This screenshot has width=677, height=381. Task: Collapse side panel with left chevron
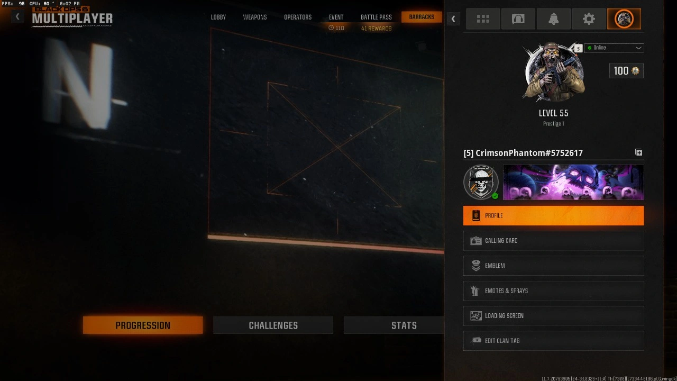point(453,19)
